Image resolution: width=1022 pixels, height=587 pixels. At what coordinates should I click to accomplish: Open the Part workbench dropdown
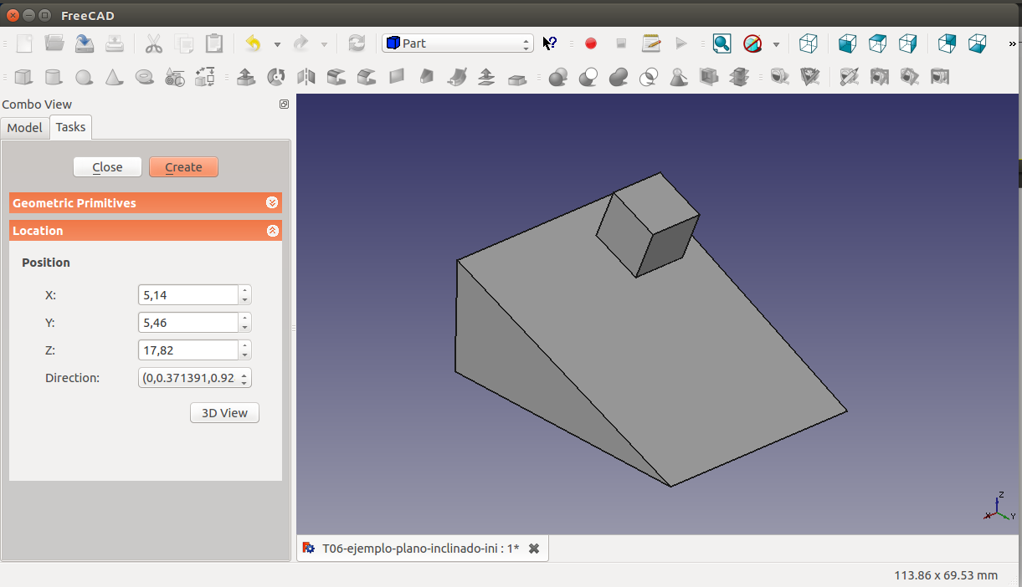457,43
